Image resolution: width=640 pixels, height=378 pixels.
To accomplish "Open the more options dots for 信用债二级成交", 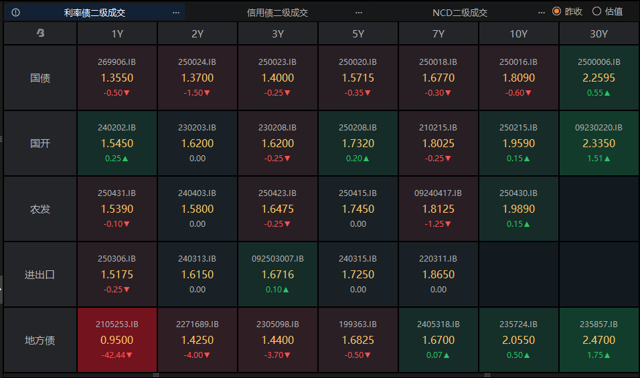I will 359,12.
